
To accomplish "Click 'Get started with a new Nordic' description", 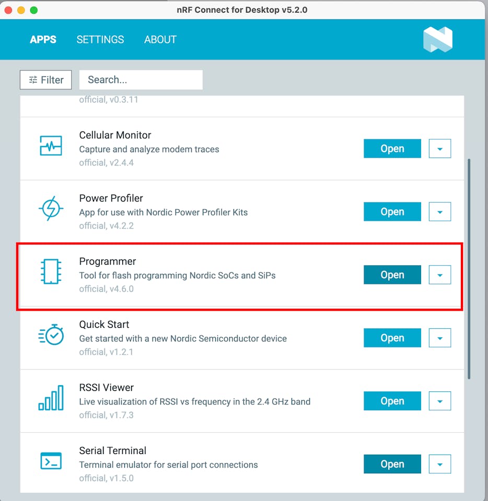I will (183, 339).
